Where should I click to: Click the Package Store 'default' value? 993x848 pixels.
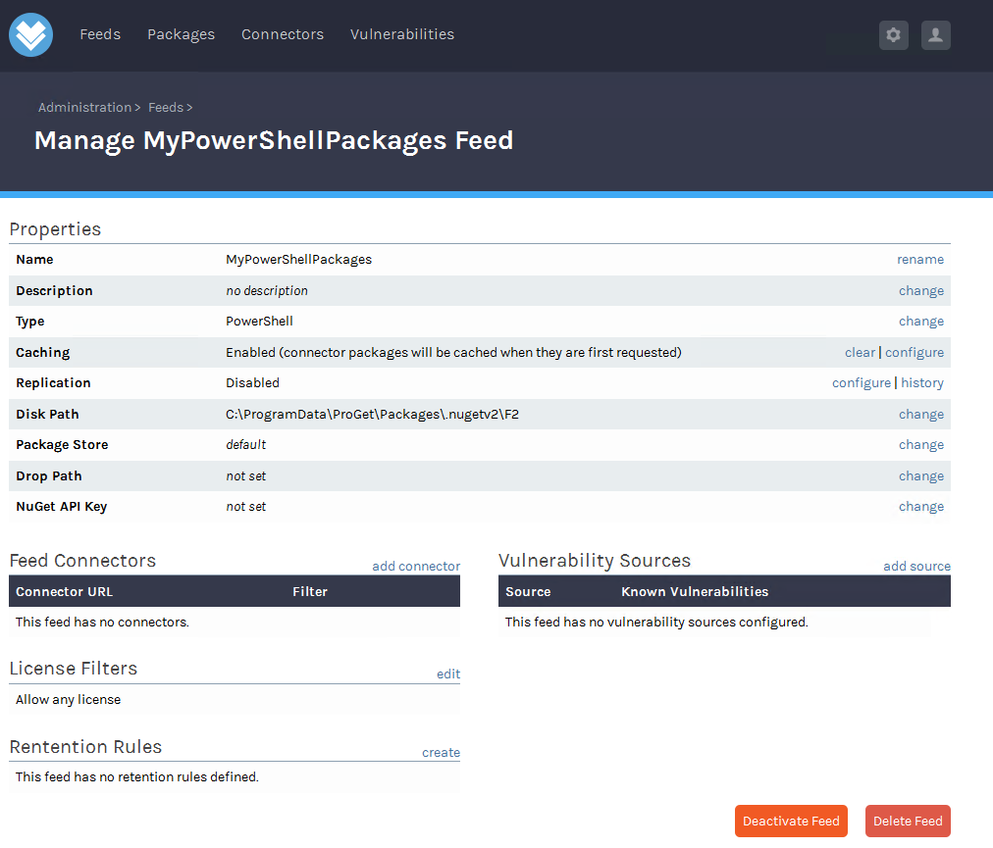[x=245, y=445]
